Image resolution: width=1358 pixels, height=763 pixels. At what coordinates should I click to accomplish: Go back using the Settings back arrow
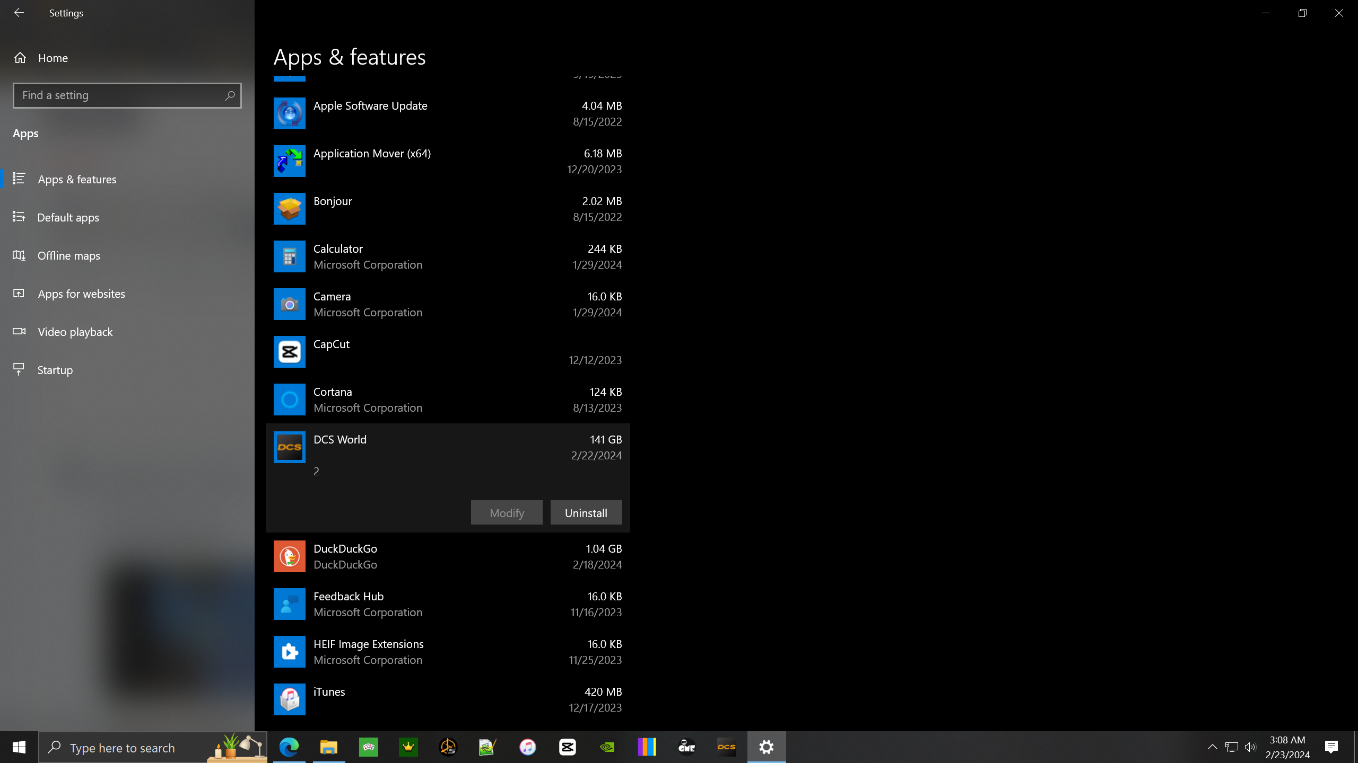point(19,13)
